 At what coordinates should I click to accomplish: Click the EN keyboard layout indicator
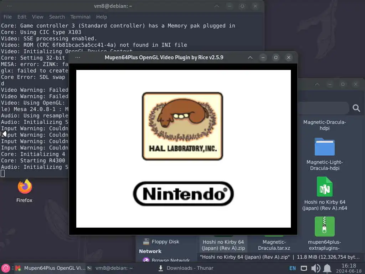[x=292, y=268]
